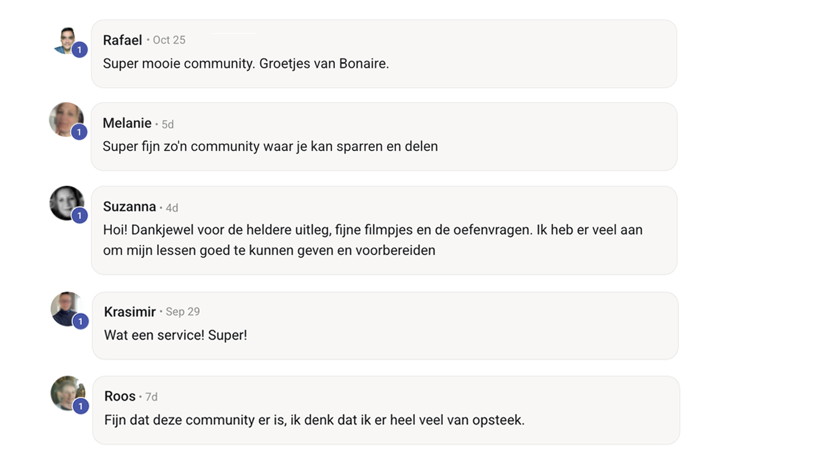Image resolution: width=815 pixels, height=460 pixels.
Task: Open the Suzanna name link
Action: 129,207
